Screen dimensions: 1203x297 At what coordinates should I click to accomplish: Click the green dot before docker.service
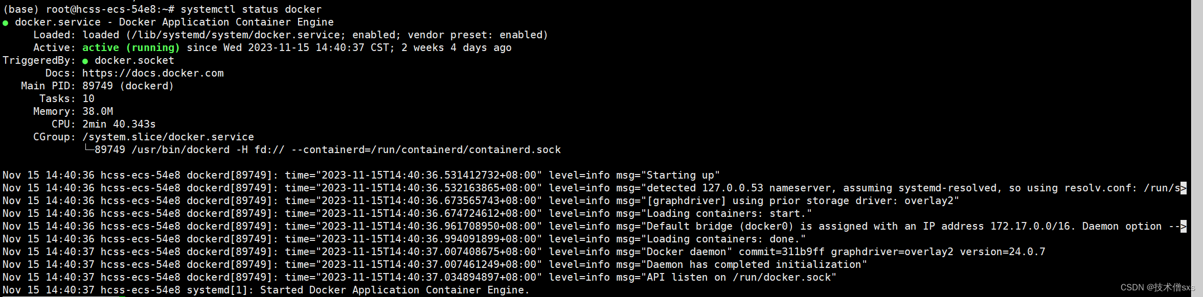point(5,23)
